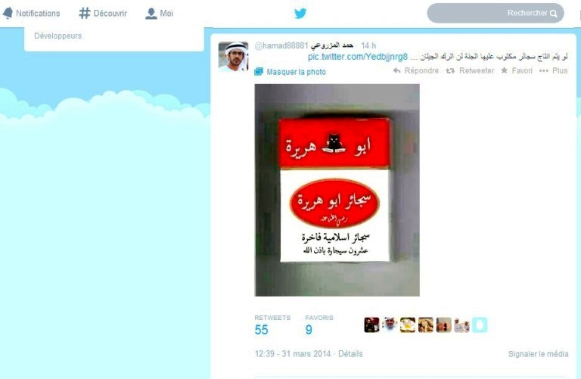581x379 pixels.
Task: Open the Découvrir hashtag icon
Action: pos(85,14)
